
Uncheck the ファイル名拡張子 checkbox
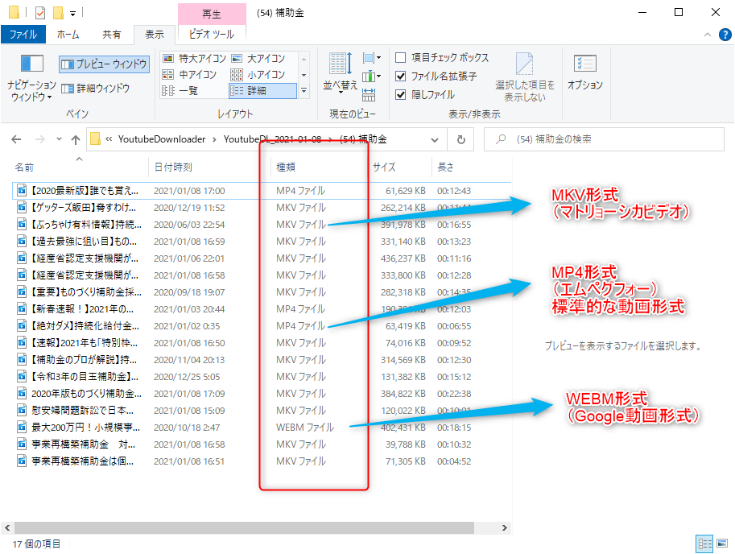pos(401,76)
